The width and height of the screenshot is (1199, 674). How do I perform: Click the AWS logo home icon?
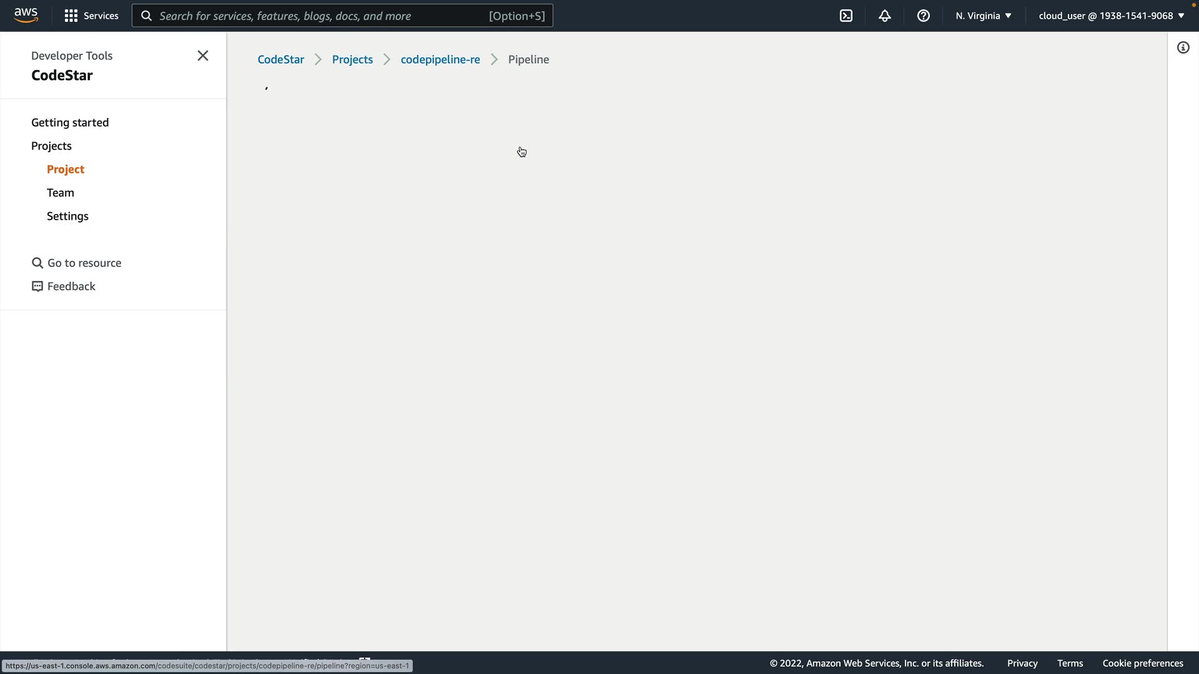(x=26, y=15)
